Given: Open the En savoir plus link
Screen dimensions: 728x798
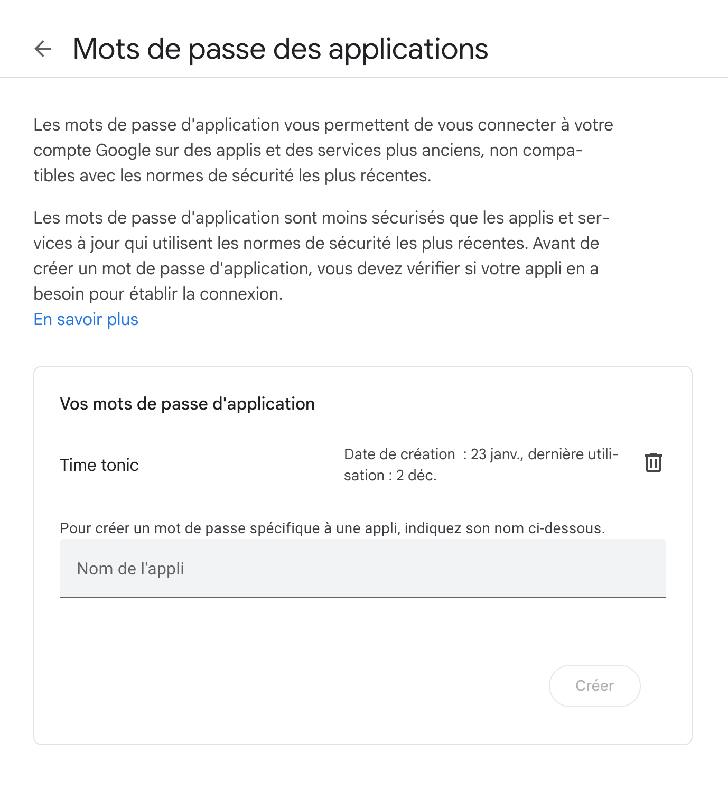Looking at the screenshot, I should point(86,319).
